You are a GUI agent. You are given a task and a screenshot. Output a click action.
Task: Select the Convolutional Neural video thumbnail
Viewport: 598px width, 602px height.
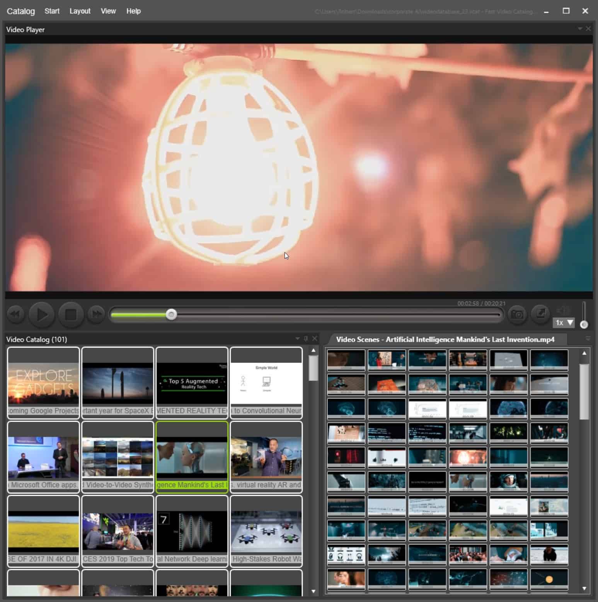coord(266,383)
